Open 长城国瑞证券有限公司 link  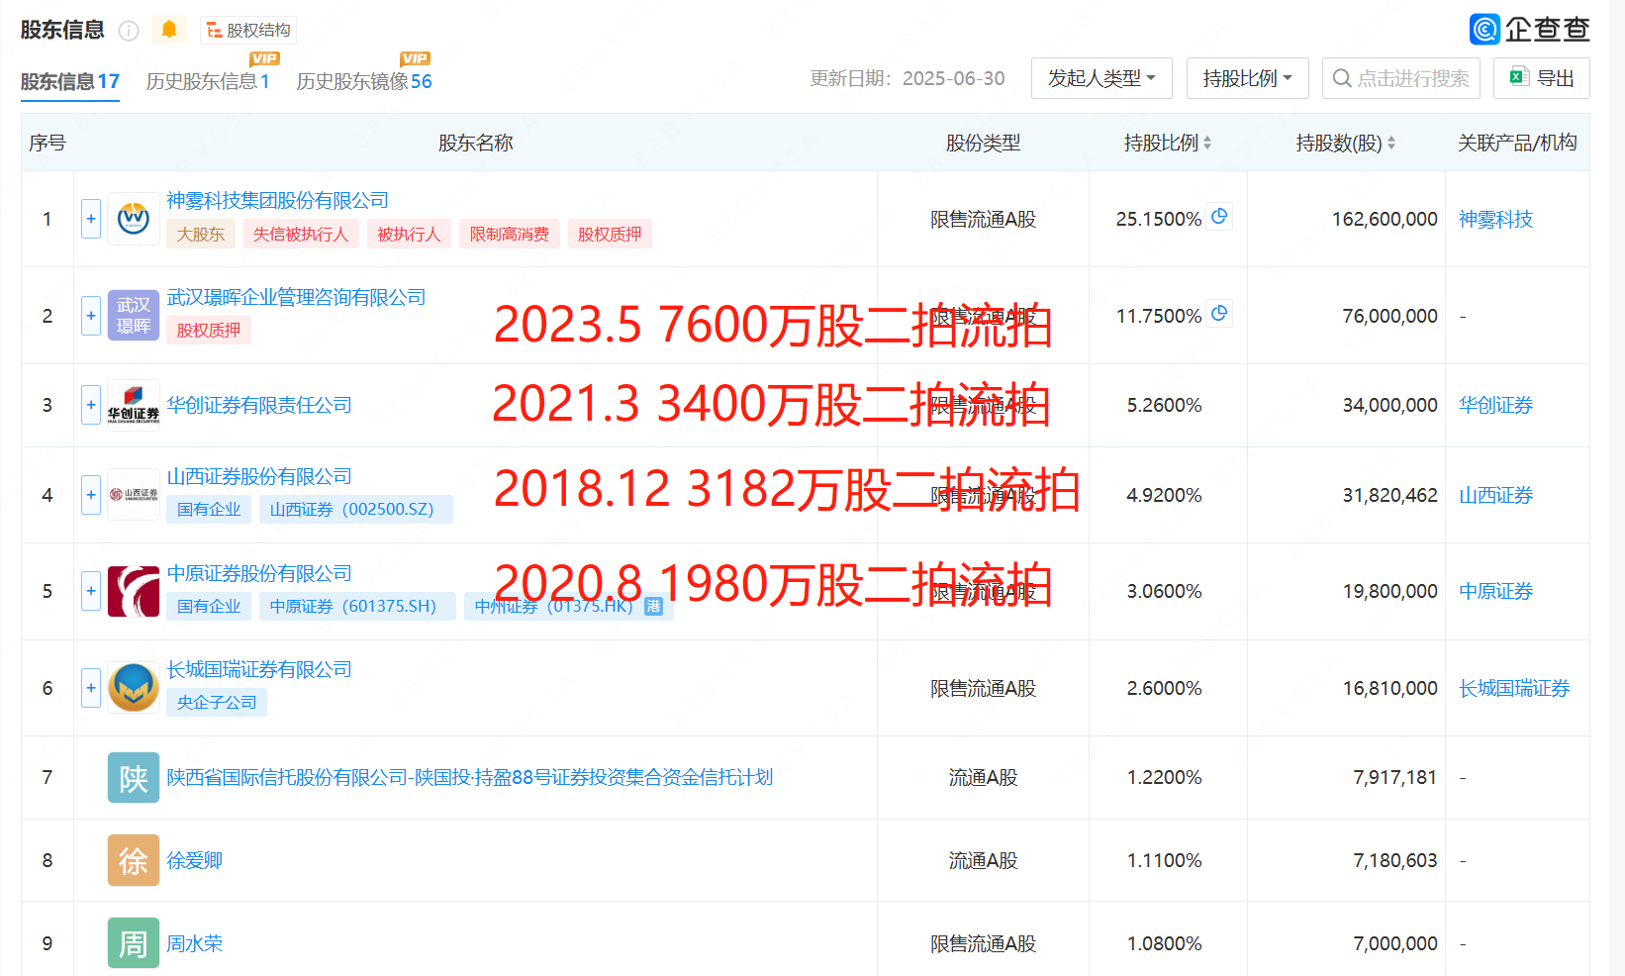coord(259,669)
